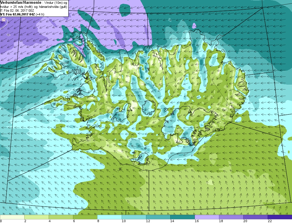The width and height of the screenshot is (292, 223).
Task: Click the light teal 10–12 m/s legend swatch
Action: [134, 217]
